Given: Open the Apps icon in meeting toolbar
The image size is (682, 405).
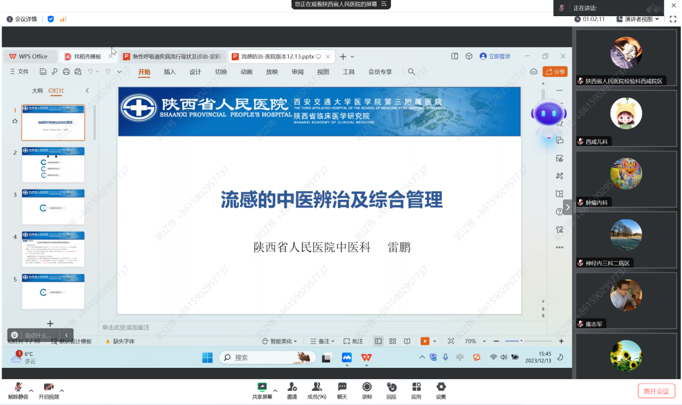Looking at the screenshot, I should [416, 388].
